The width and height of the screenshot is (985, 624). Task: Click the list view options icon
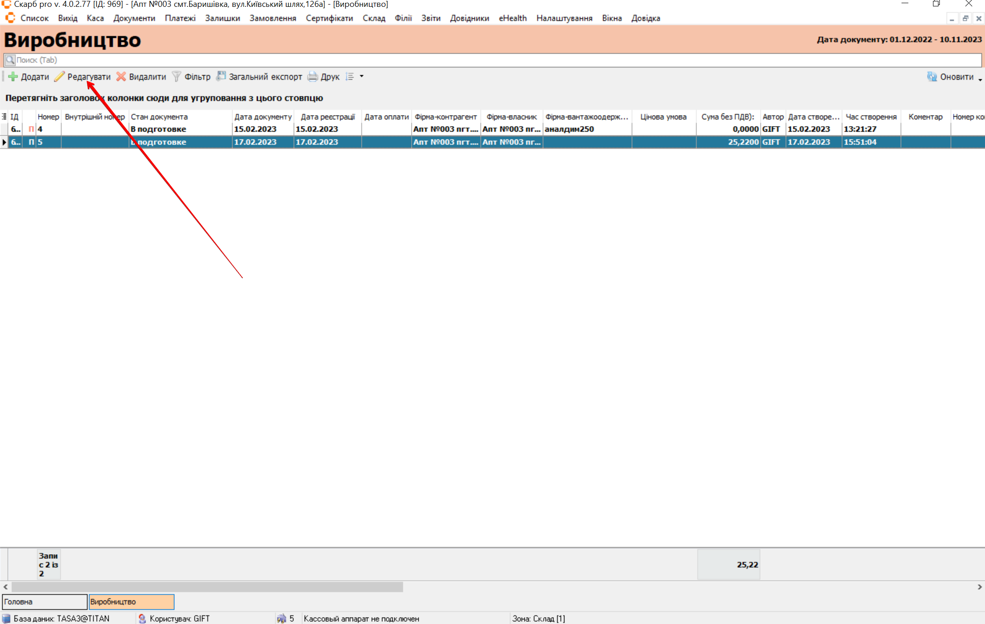click(350, 77)
